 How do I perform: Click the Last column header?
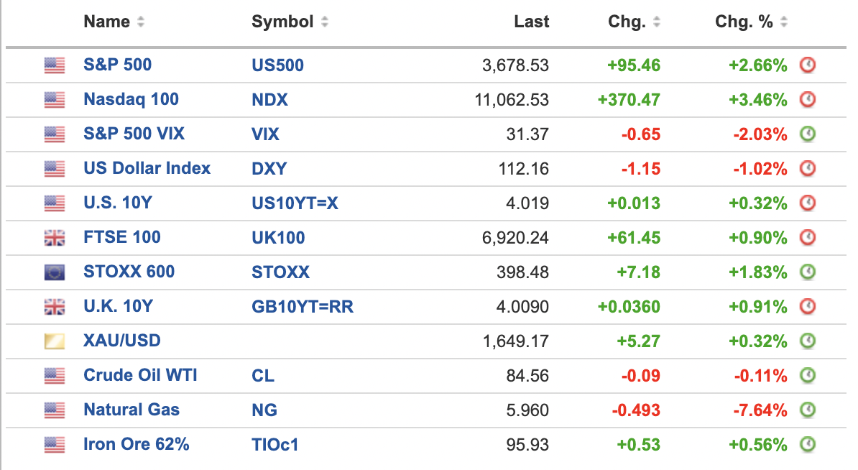click(x=531, y=22)
